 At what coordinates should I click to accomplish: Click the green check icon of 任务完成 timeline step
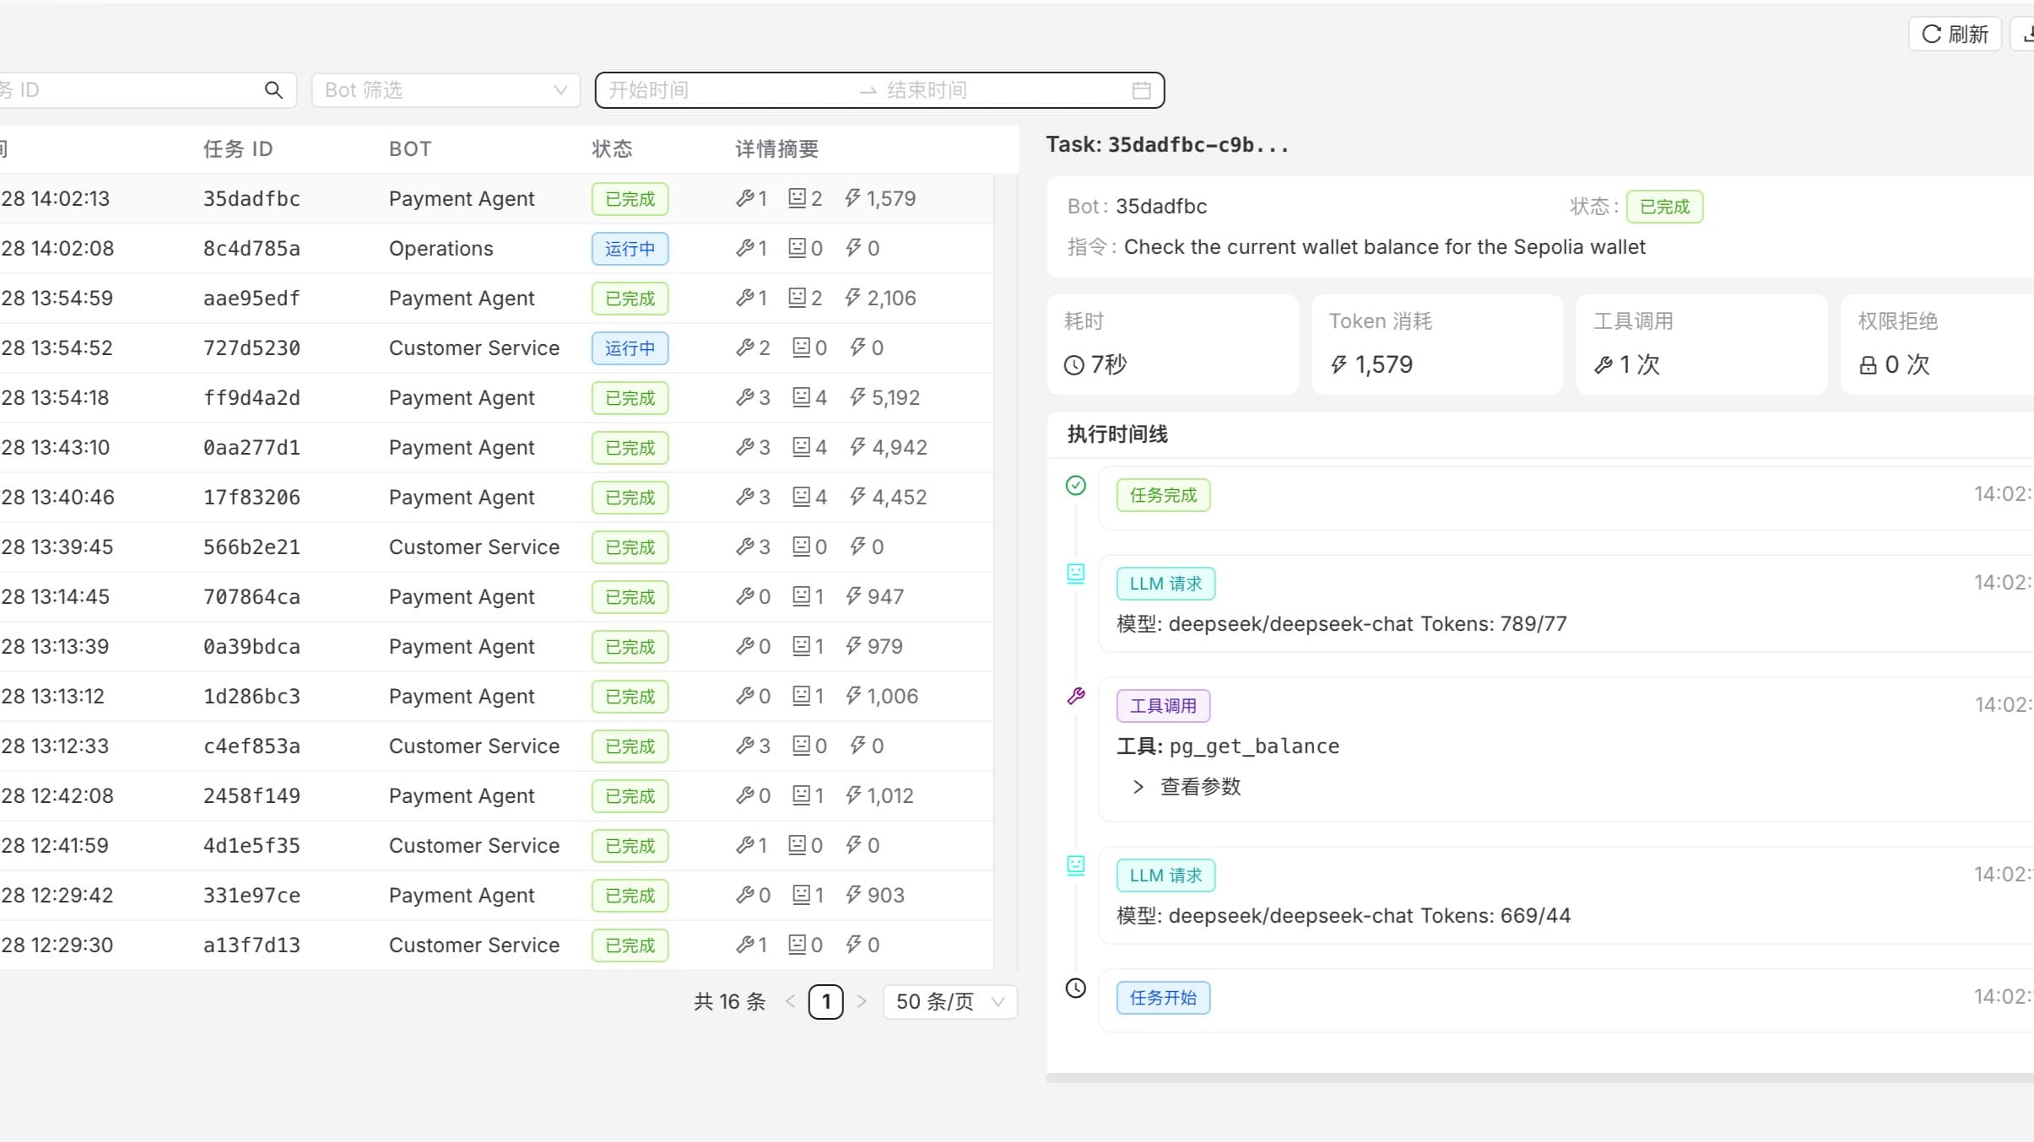pyautogui.click(x=1075, y=485)
